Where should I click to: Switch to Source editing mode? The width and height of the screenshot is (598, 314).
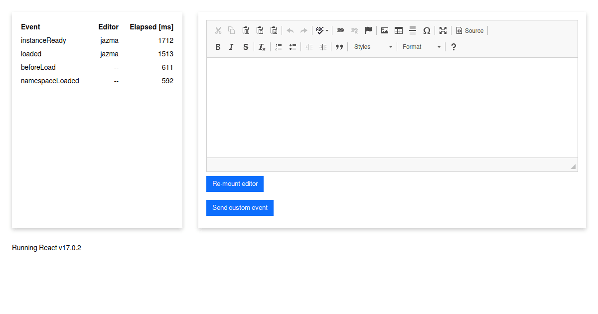point(469,30)
